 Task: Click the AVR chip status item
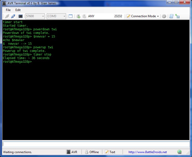(x=72, y=152)
